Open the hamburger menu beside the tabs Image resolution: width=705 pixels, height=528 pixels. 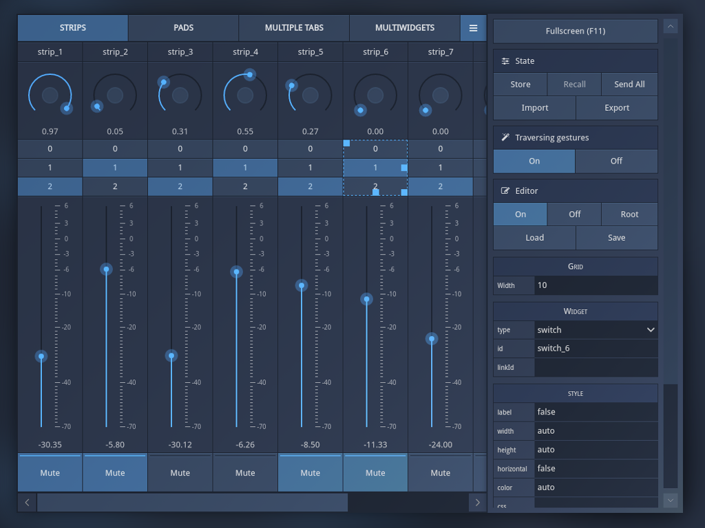pyautogui.click(x=473, y=28)
